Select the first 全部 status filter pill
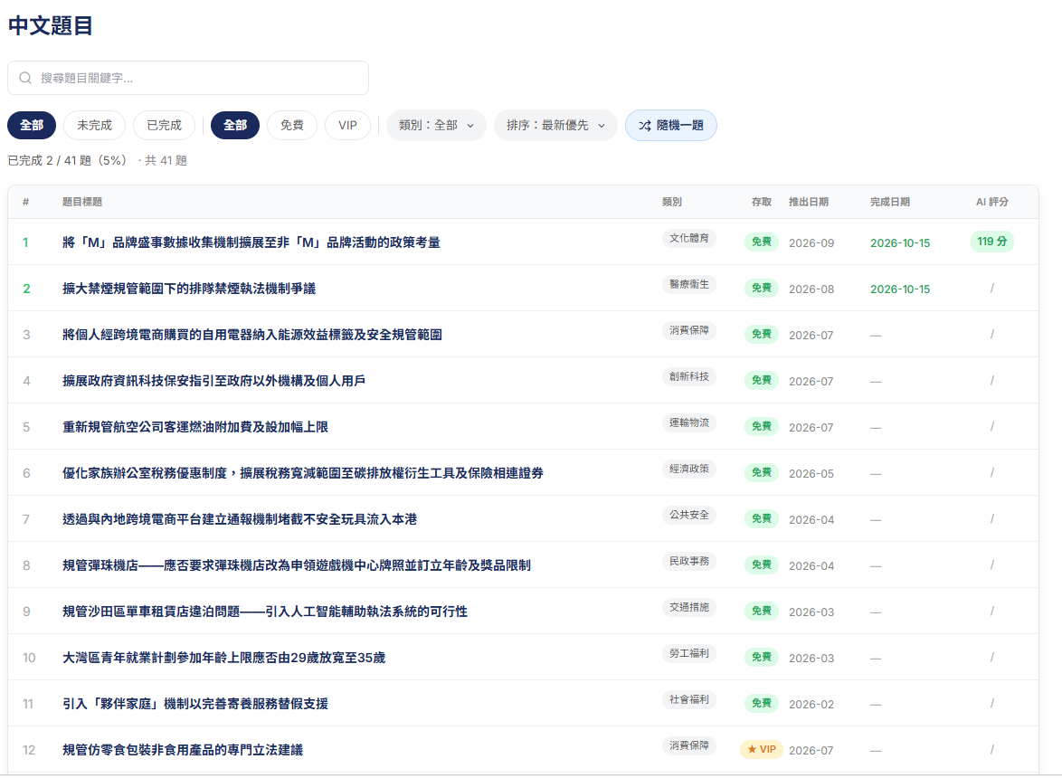 32,125
